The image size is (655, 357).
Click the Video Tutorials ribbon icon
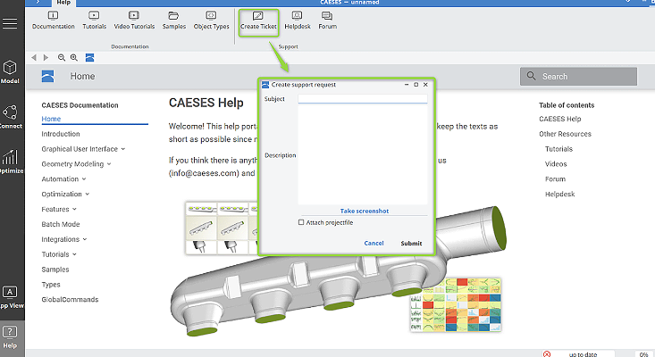click(133, 17)
